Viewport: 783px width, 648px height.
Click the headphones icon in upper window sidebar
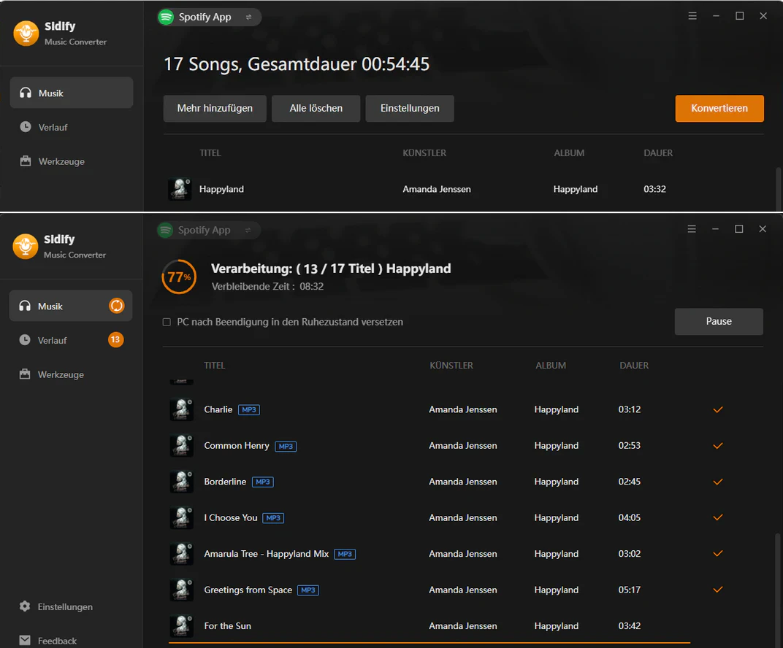tap(26, 93)
